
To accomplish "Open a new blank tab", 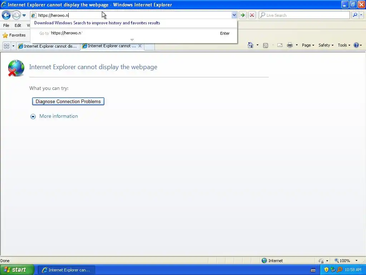I will [x=149, y=46].
